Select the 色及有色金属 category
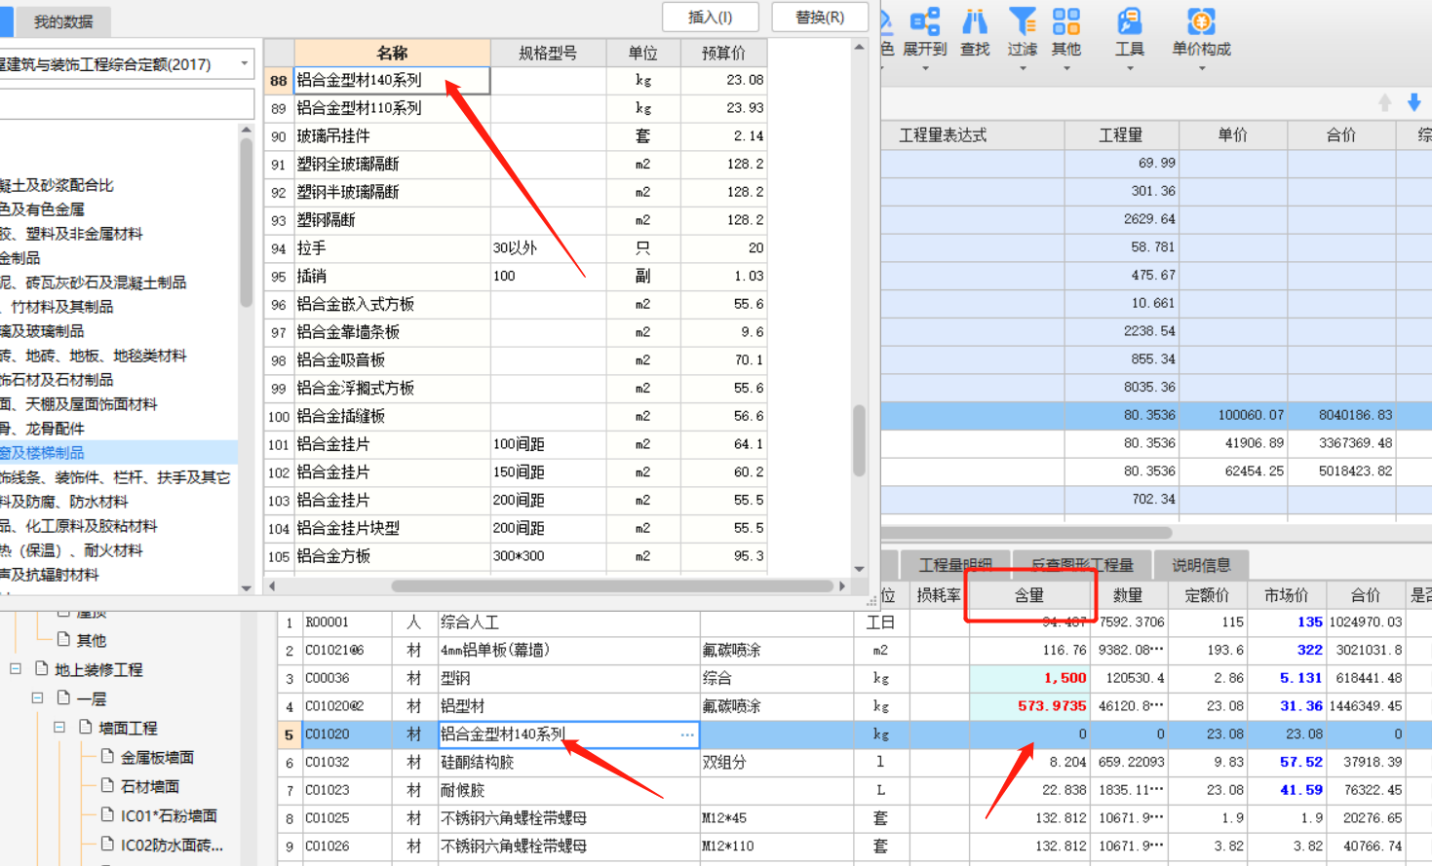The height and width of the screenshot is (866, 1432). pyautogui.click(x=42, y=209)
